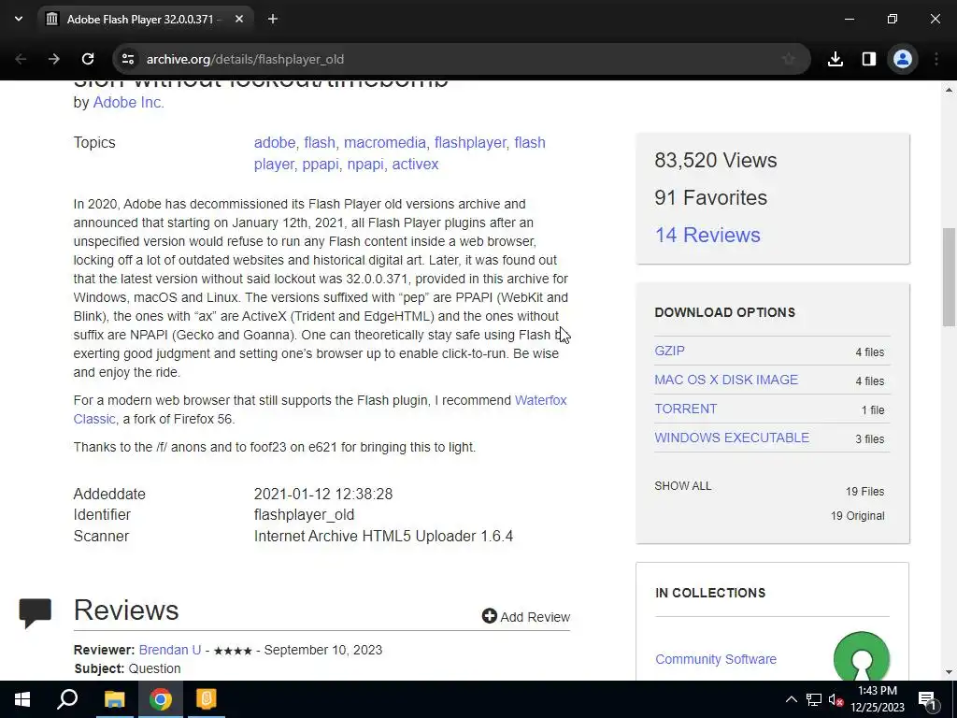Open network status tray icon
This screenshot has width=957, height=718.
[x=814, y=699]
